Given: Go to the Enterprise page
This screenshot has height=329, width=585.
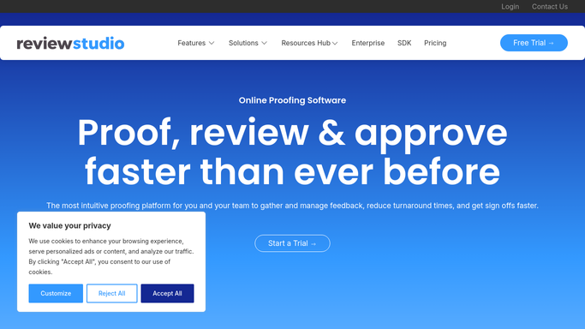Looking at the screenshot, I should tap(367, 43).
